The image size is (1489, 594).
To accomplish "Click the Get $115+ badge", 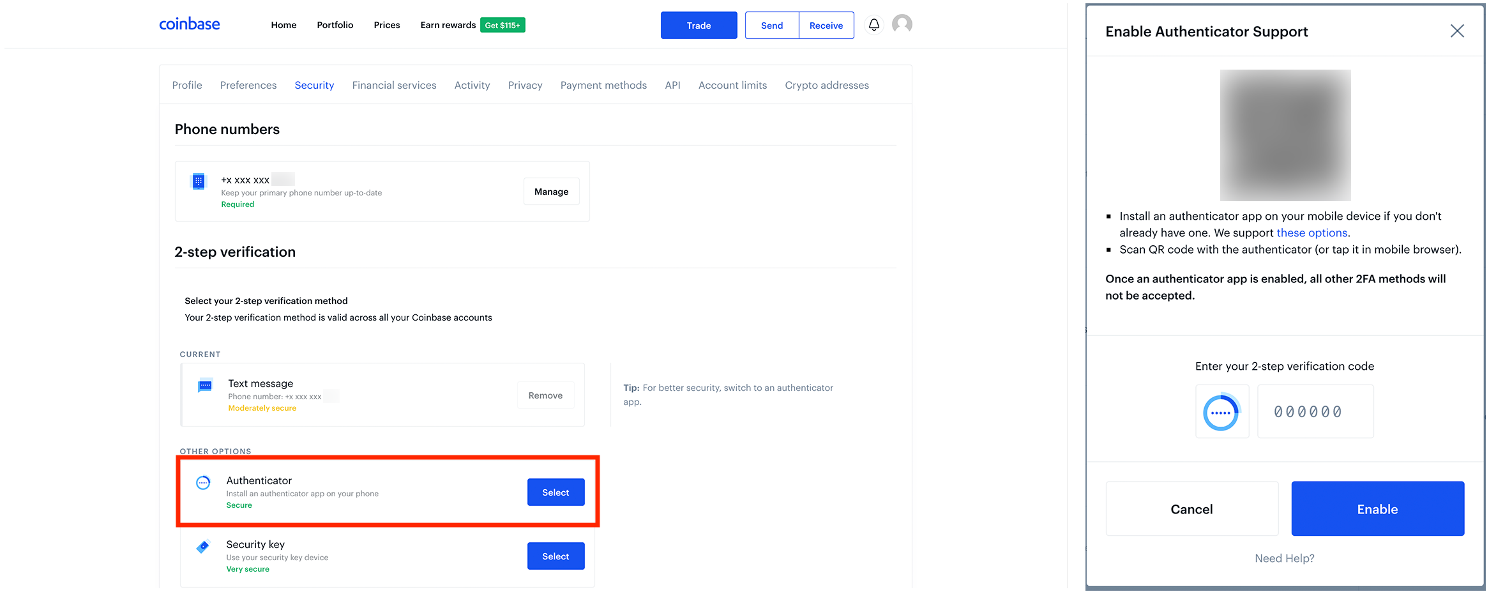I will click(x=503, y=25).
